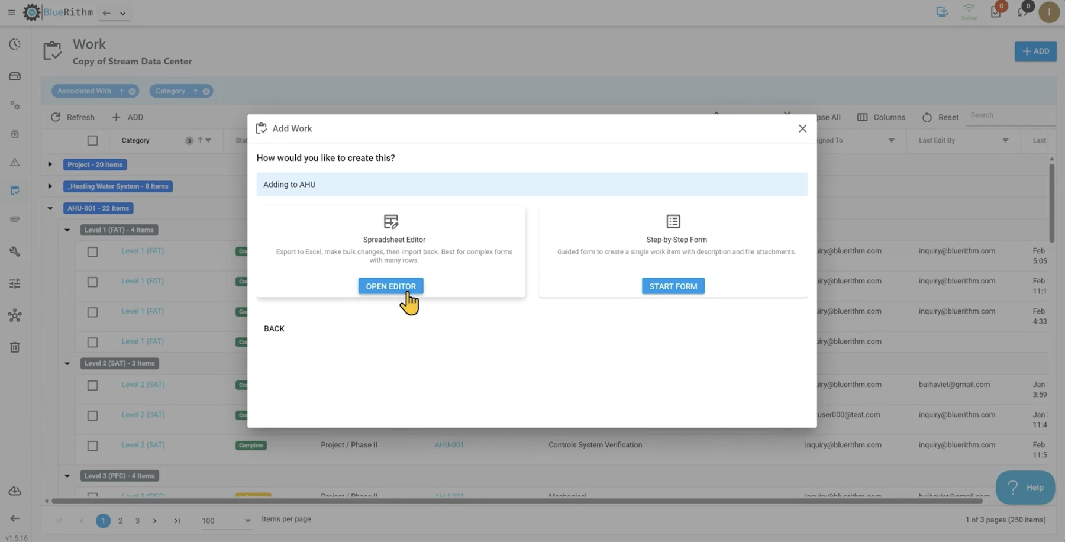The image size is (1065, 542).
Task: Go to page 2 in pagination
Action: pyautogui.click(x=120, y=521)
